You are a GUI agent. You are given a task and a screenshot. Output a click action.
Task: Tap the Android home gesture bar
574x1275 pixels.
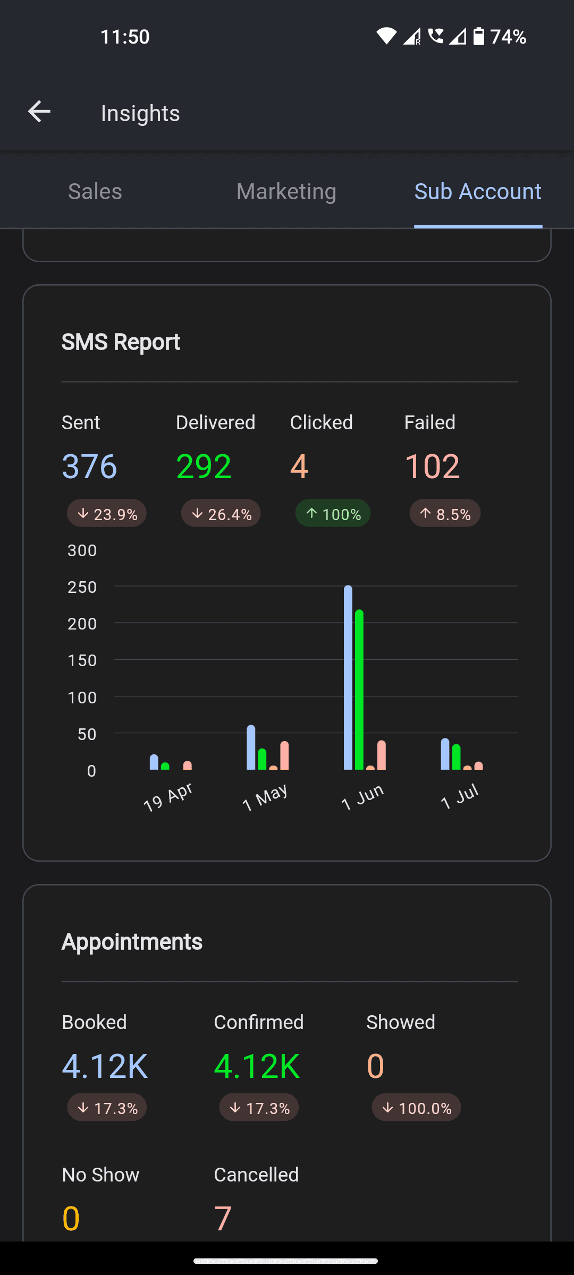(286, 1261)
